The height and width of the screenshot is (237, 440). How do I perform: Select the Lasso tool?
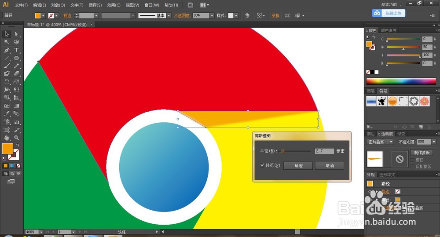16,42
